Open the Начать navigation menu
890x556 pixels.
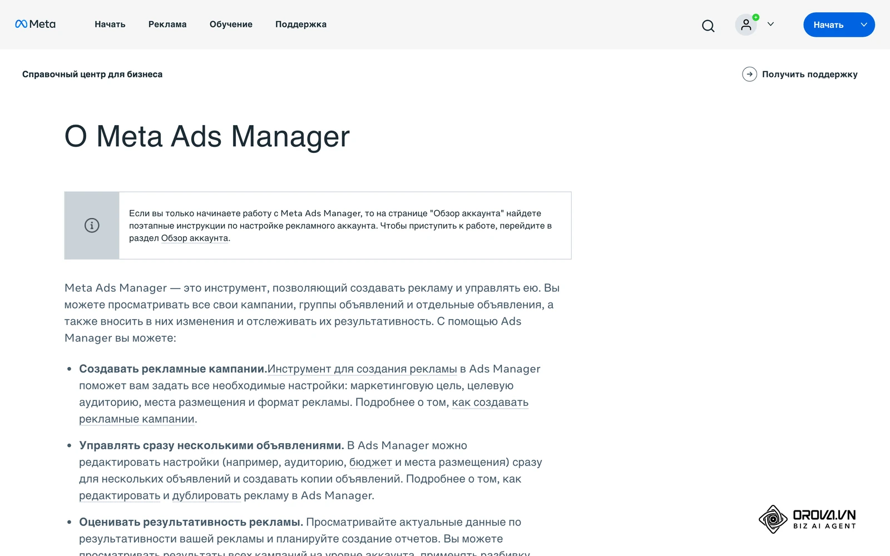click(110, 24)
